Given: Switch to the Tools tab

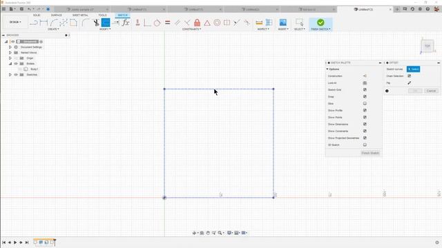Looking at the screenshot, I should tap(102, 15).
